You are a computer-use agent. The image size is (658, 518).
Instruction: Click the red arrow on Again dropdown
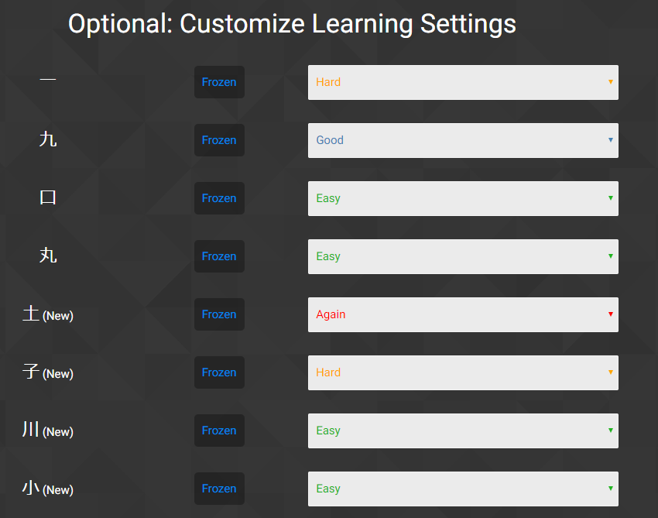coord(611,314)
